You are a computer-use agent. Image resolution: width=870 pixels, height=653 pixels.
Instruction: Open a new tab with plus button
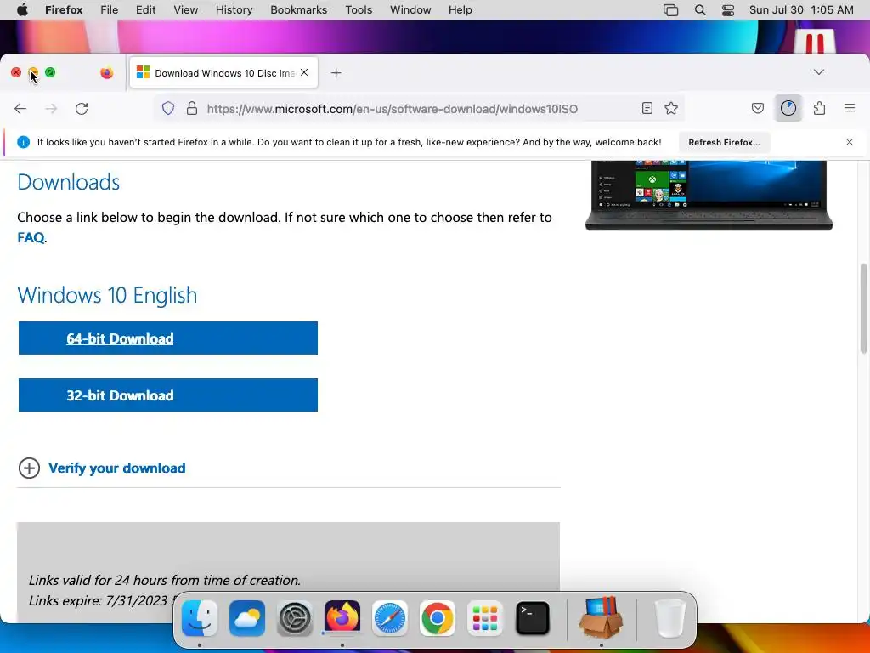tap(336, 73)
